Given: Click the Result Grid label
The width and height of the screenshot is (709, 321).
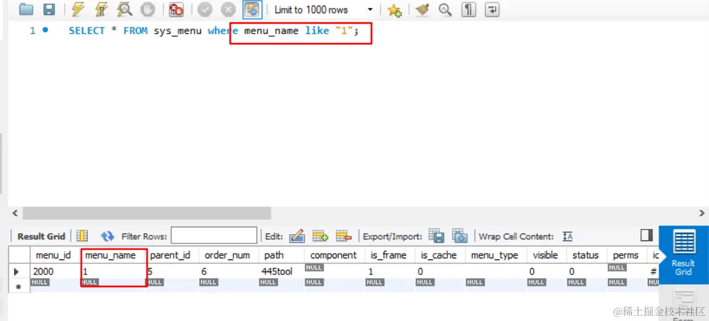Looking at the screenshot, I should [x=41, y=236].
